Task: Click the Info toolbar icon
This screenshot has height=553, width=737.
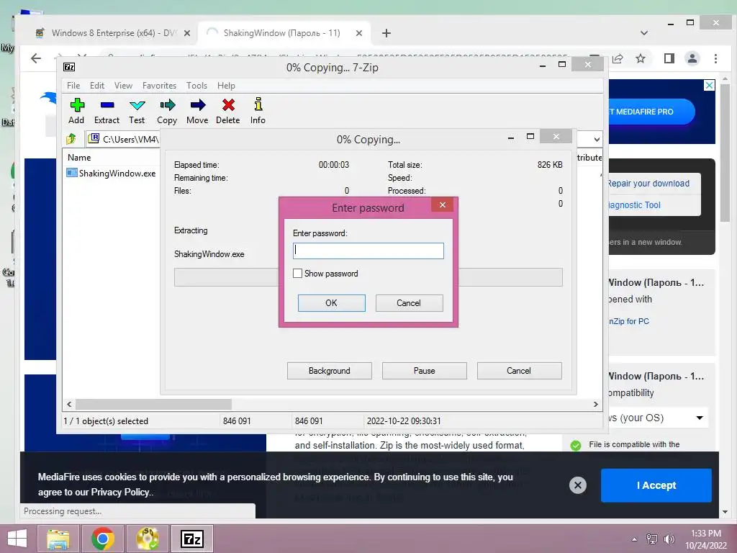Action: coord(258,111)
